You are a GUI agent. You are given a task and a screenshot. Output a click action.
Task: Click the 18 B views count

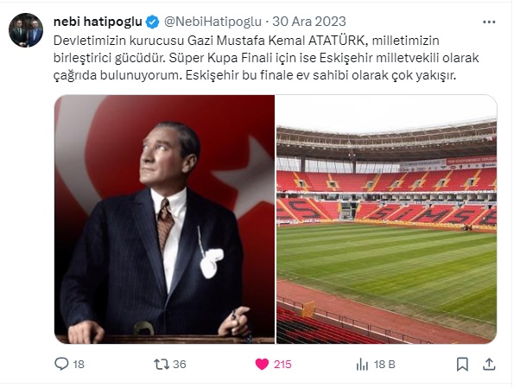pyautogui.click(x=384, y=365)
